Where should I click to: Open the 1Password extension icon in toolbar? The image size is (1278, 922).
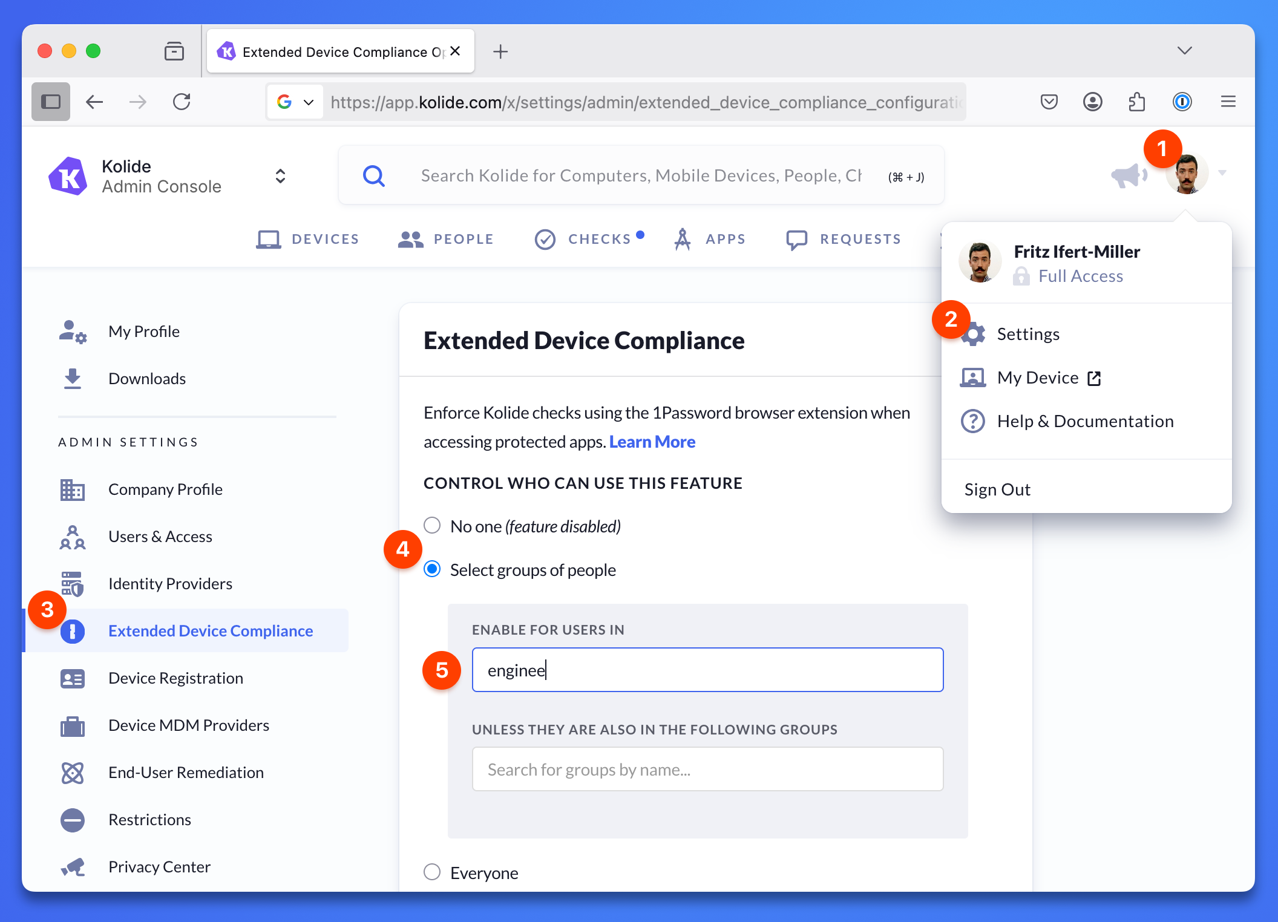pyautogui.click(x=1182, y=102)
